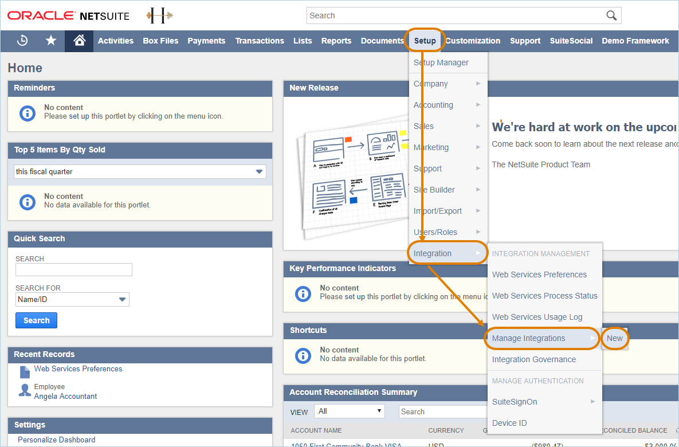Expand the Accounting submenu

[x=448, y=105]
